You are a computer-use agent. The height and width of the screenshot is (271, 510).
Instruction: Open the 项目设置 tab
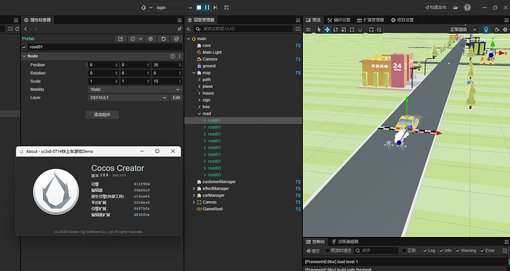tap(402, 20)
